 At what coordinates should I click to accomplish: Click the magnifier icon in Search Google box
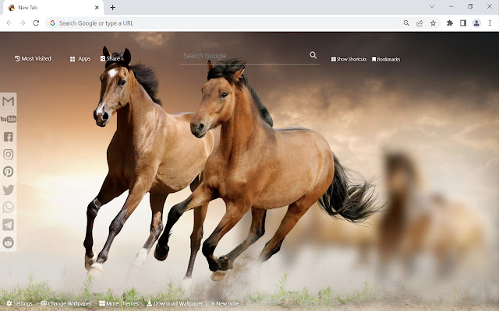313,55
